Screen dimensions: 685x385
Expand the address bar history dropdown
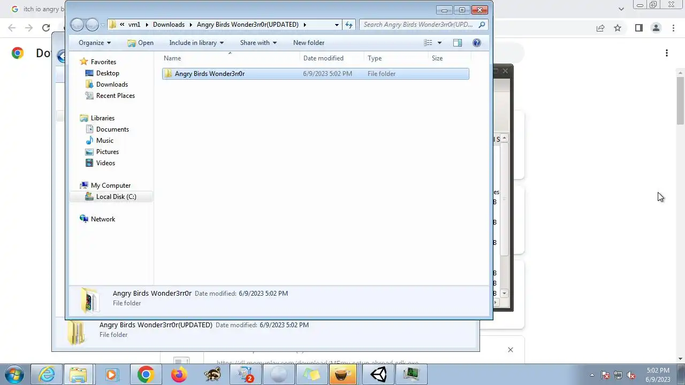[337, 25]
